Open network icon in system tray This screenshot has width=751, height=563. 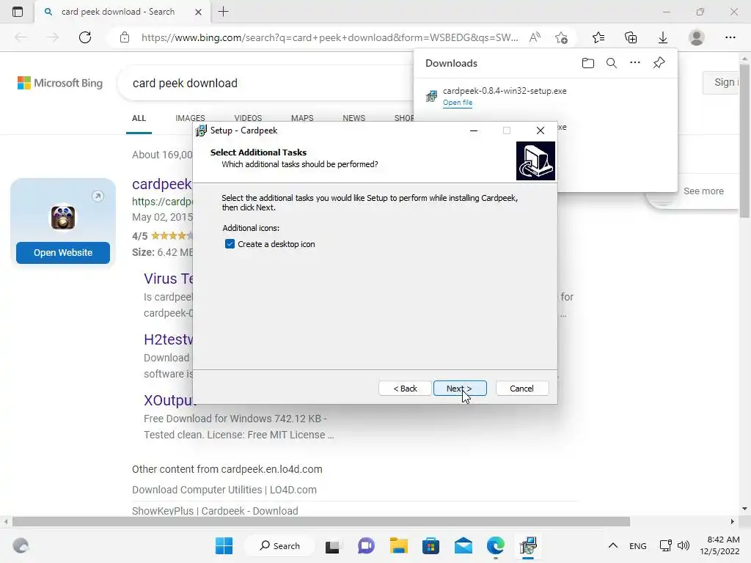point(666,545)
